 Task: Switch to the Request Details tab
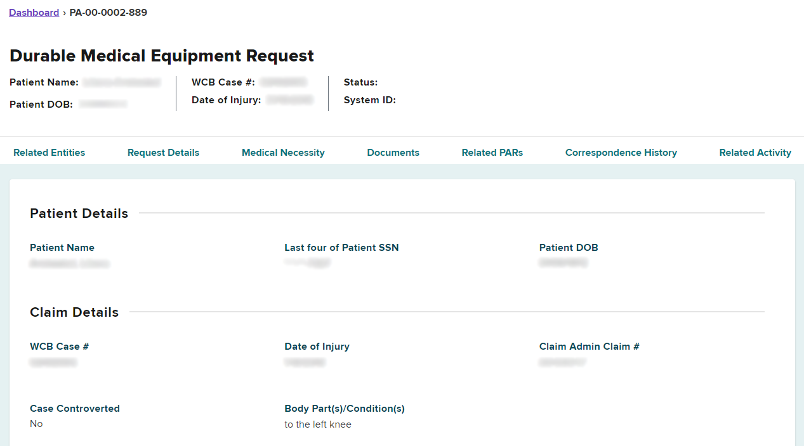coord(163,153)
